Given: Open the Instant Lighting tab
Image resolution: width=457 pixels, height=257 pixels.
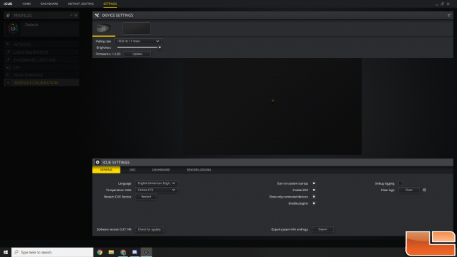Looking at the screenshot, I should pyautogui.click(x=81, y=4).
